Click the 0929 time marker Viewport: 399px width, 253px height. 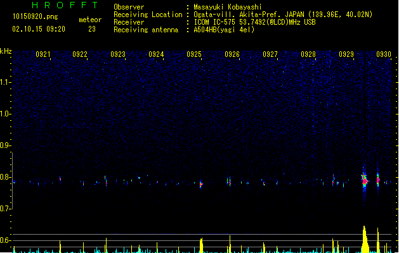coord(346,54)
